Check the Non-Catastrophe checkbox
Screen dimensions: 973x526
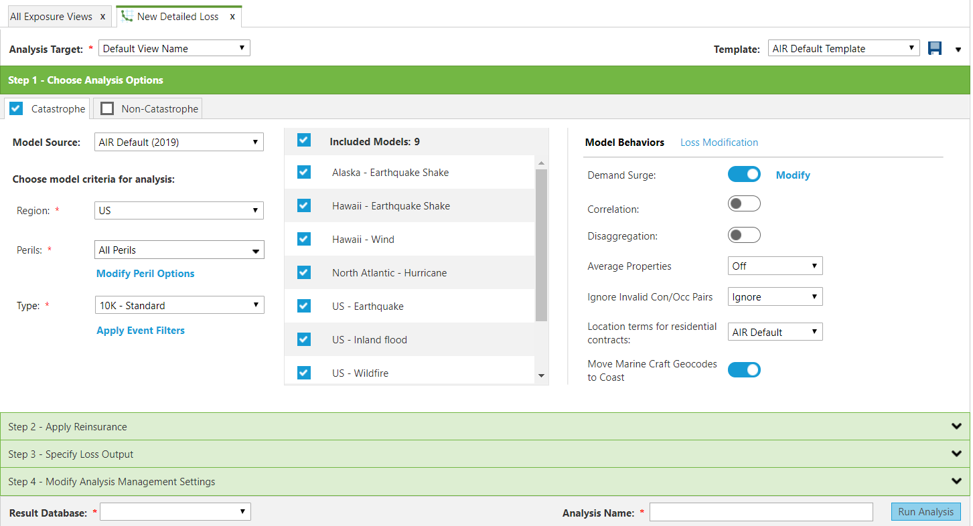point(107,108)
